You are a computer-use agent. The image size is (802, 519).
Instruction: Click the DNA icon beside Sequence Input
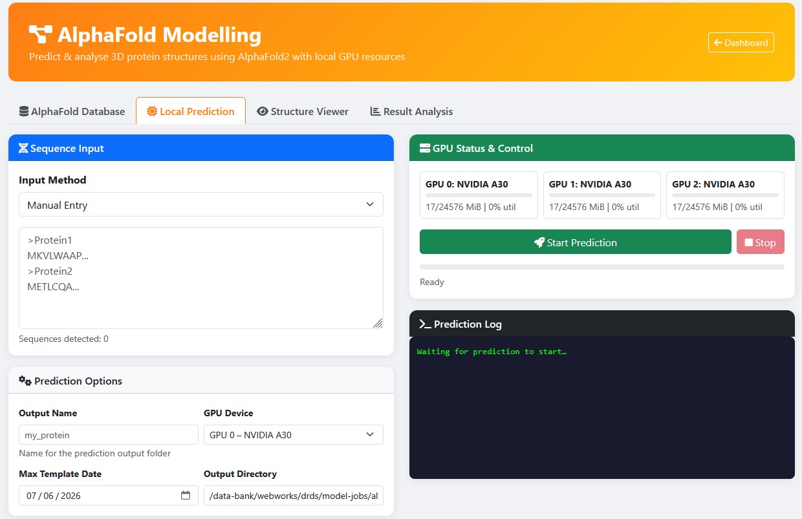pyautogui.click(x=23, y=148)
